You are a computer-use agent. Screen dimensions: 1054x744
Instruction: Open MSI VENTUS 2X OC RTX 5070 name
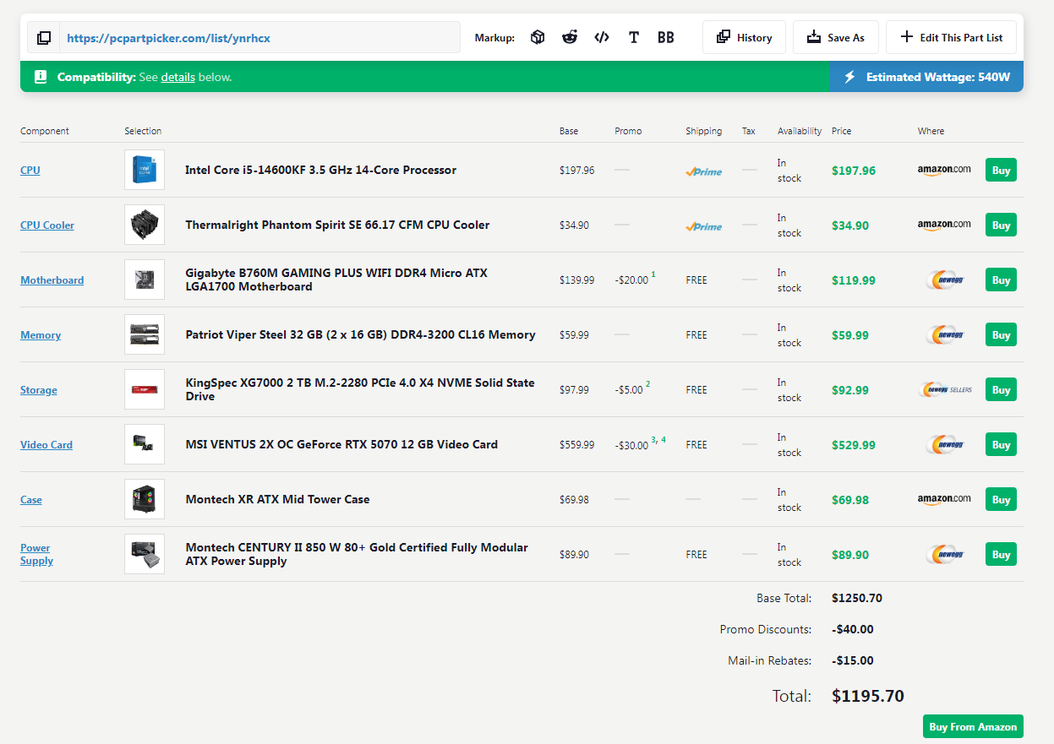pos(341,444)
